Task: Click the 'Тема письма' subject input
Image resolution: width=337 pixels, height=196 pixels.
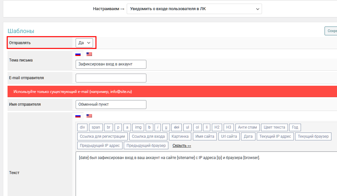Action: (111, 64)
